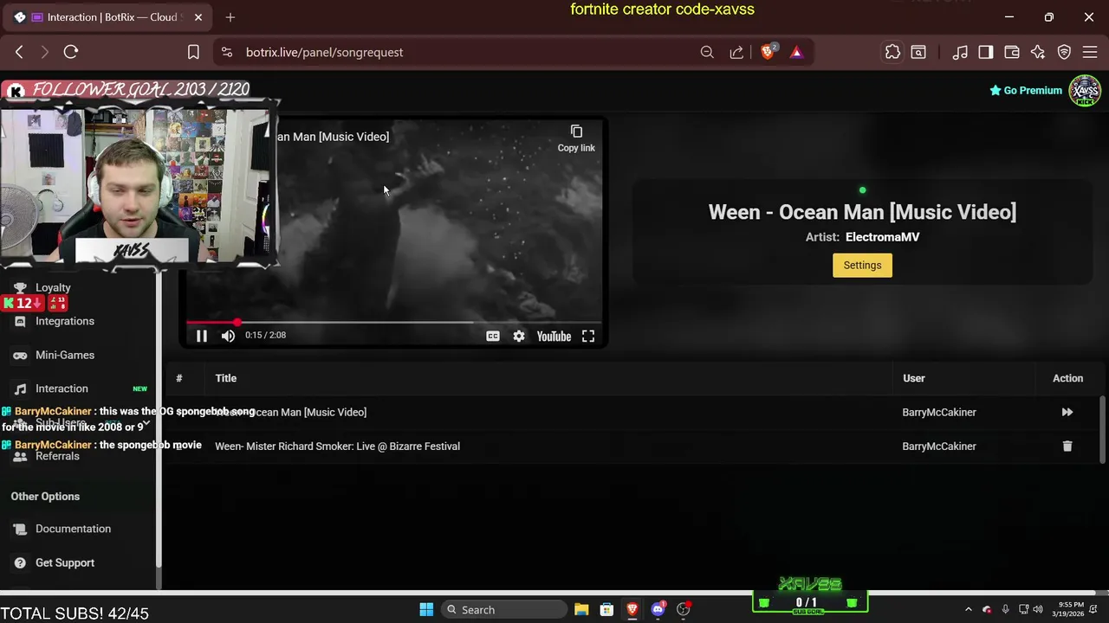Open Discord from taskbar
Image resolution: width=1109 pixels, height=623 pixels.
tap(658, 609)
